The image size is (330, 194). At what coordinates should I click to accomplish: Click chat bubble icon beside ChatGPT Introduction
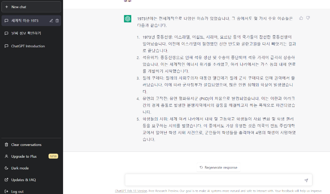coord(7,46)
